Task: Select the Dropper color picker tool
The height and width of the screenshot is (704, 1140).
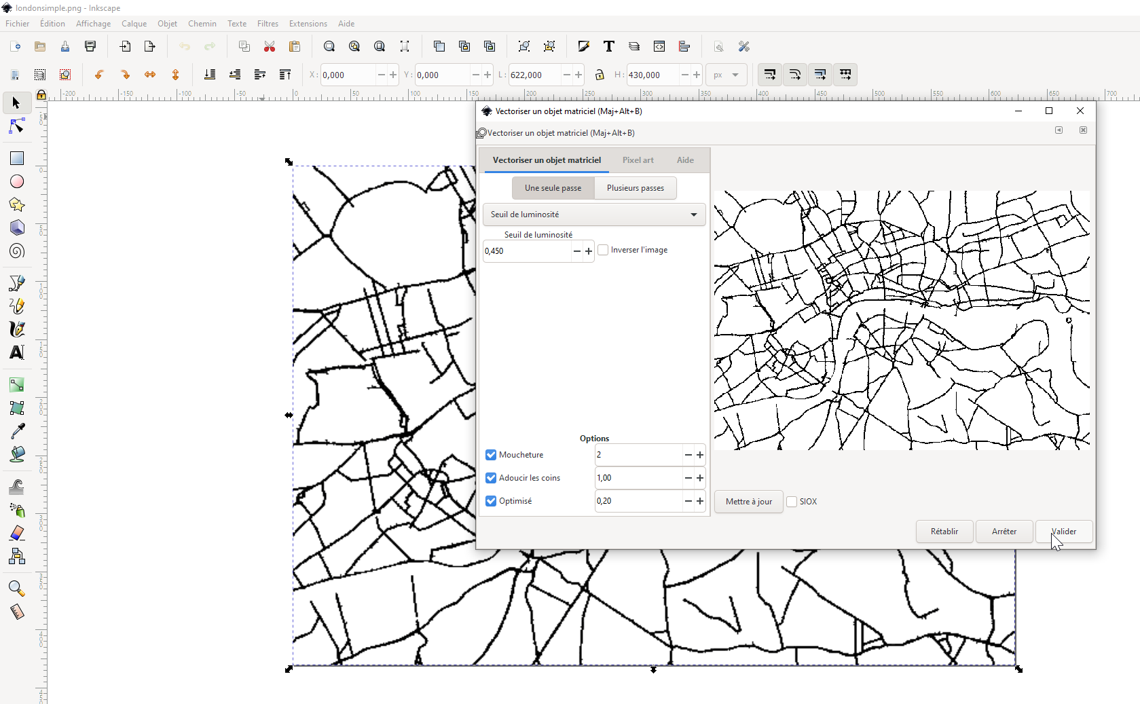Action: coord(16,431)
